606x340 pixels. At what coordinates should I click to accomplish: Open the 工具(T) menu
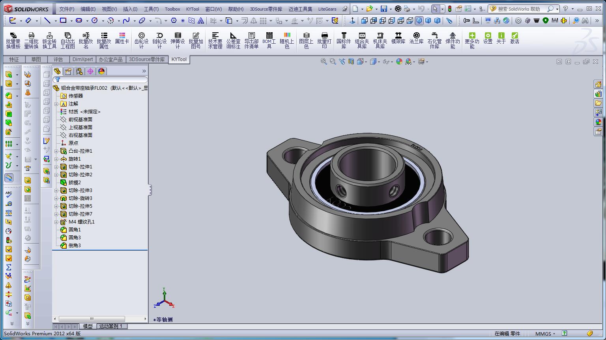151,9
